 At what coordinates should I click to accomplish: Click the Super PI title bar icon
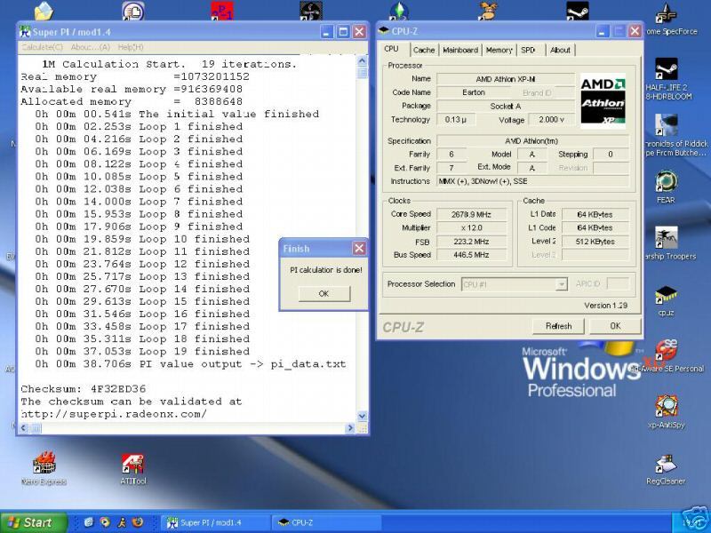point(25,32)
